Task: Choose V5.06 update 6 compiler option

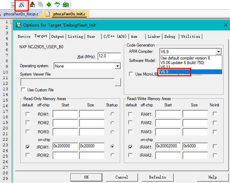Action: tap(182, 63)
